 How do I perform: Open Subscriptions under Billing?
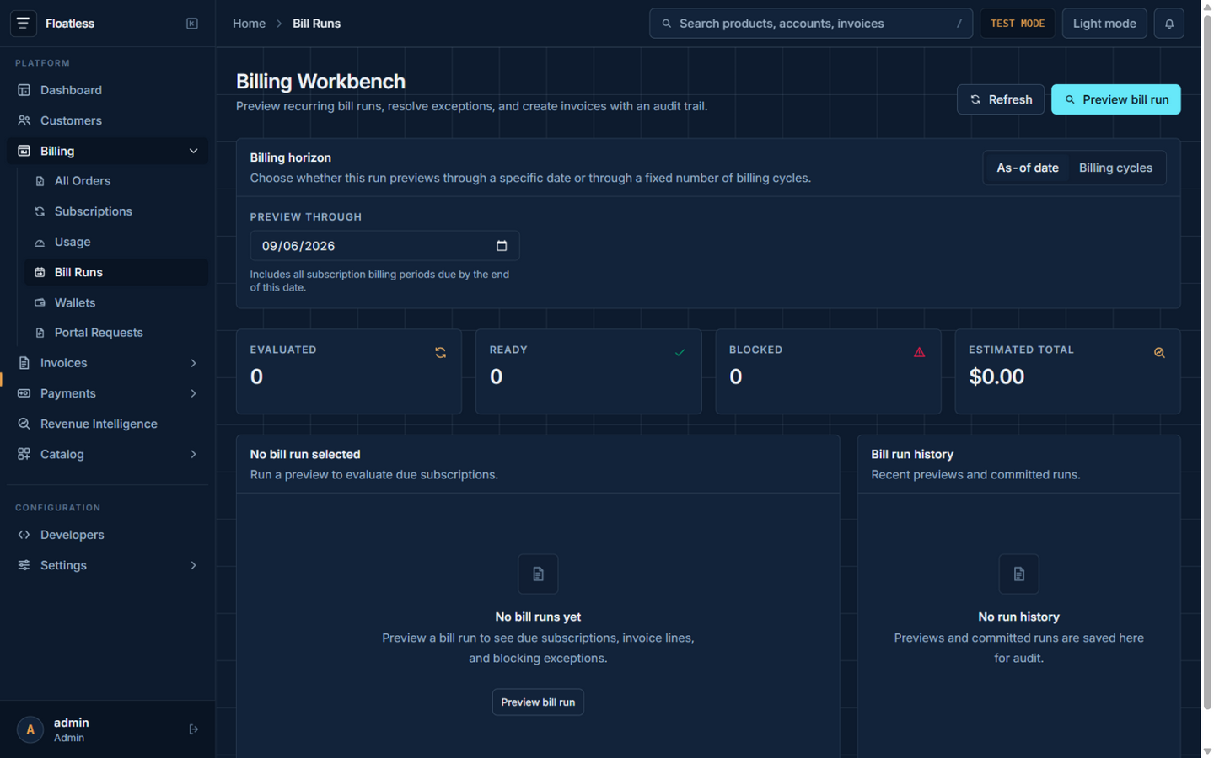(117, 211)
